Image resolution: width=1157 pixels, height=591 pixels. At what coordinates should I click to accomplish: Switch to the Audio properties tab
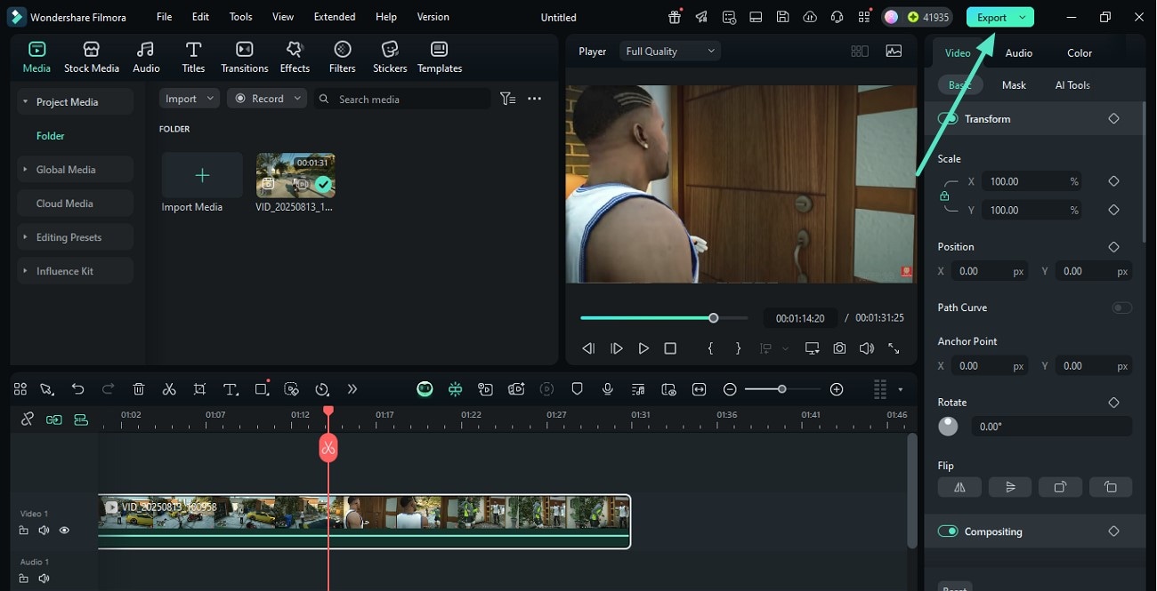pos(1018,52)
